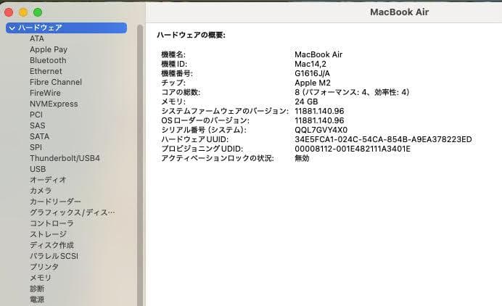This screenshot has height=306, width=502.
Task: Click the 機種名 label
Action: pos(173,54)
